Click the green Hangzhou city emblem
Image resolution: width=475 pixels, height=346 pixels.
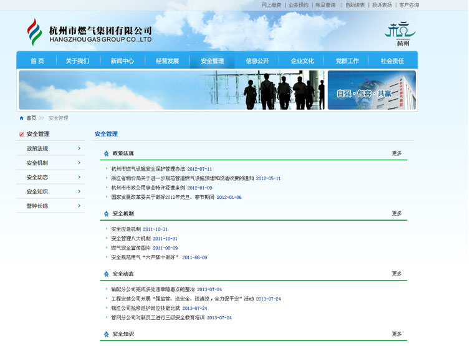(400, 34)
